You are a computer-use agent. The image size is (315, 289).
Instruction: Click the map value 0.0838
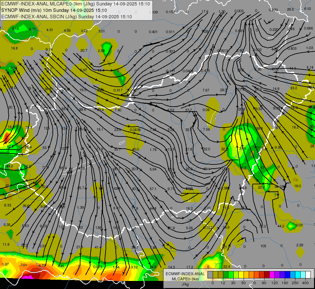[x=135, y=129]
